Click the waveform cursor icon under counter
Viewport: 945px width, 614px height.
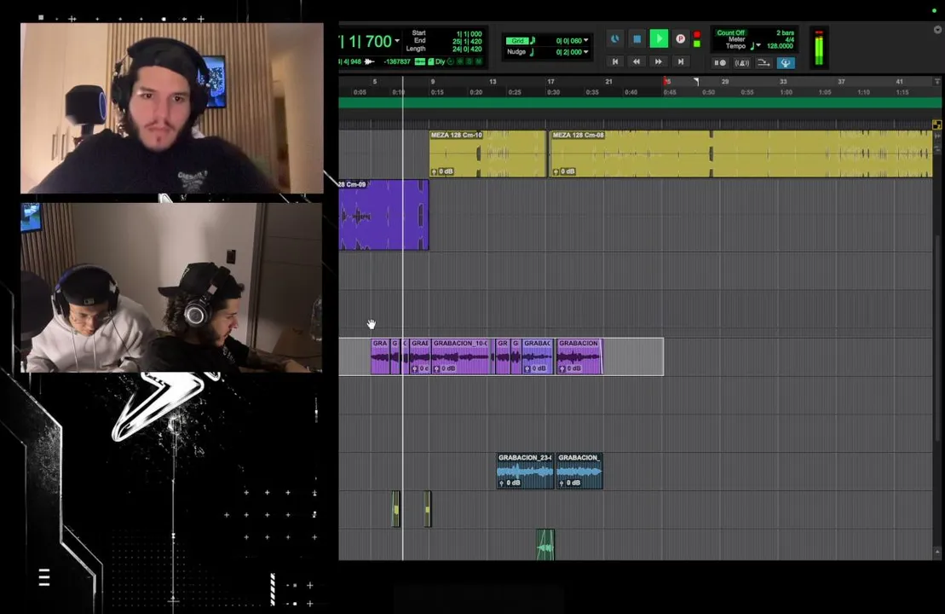point(370,61)
